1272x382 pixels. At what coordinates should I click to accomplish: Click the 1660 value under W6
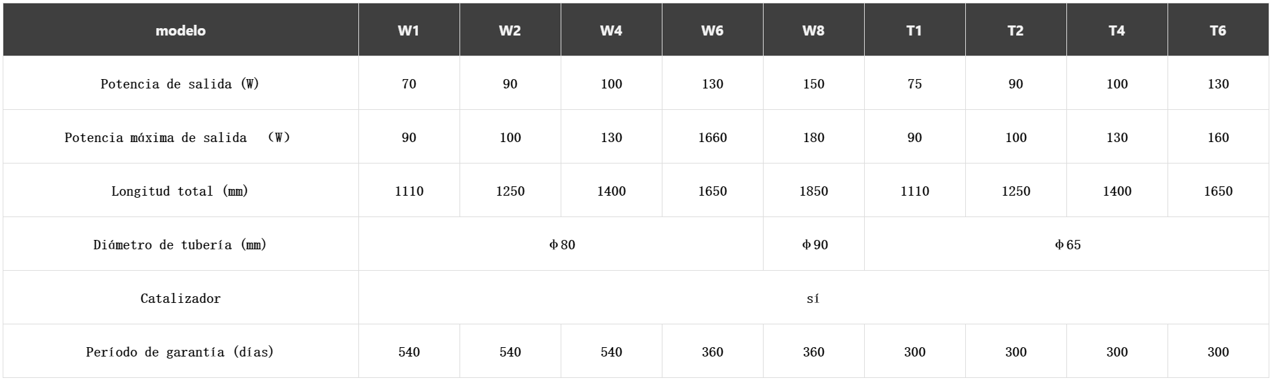tap(712, 137)
